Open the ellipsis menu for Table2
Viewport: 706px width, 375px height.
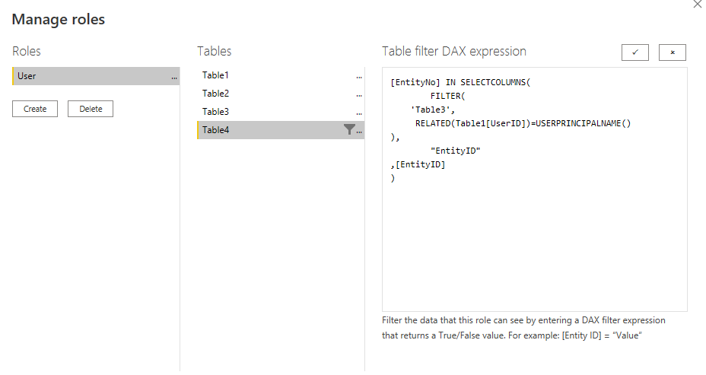[x=359, y=95]
